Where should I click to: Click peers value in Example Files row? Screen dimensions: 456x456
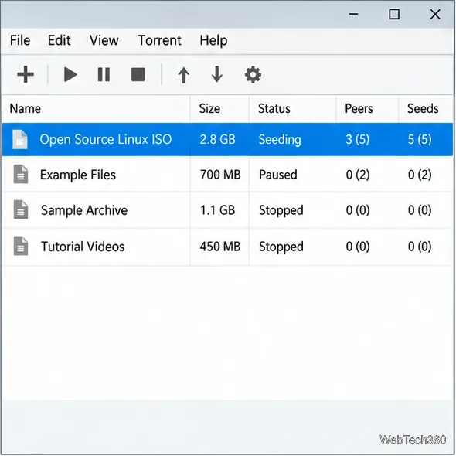(x=358, y=175)
